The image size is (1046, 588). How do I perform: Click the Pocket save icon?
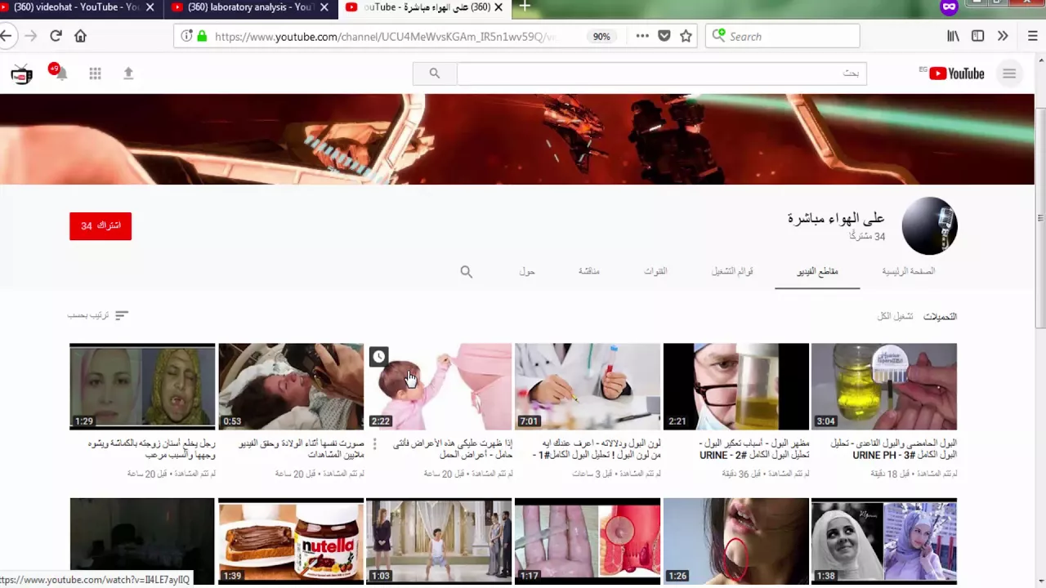click(664, 36)
